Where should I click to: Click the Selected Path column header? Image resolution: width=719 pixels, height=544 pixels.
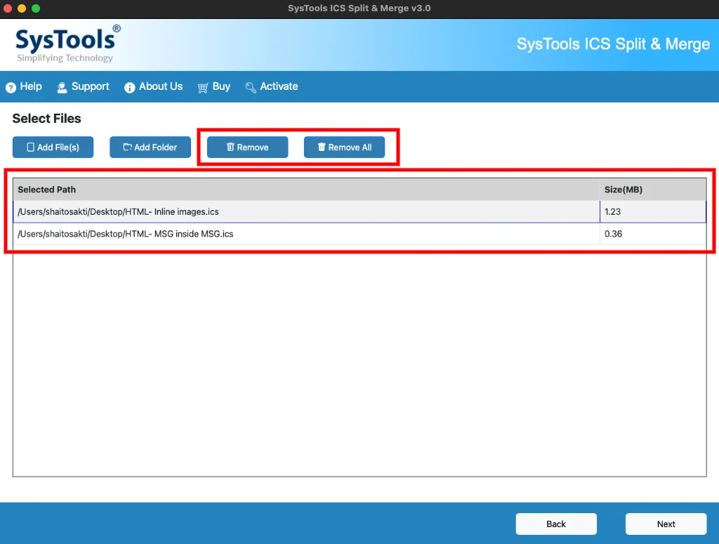pyautogui.click(x=306, y=190)
